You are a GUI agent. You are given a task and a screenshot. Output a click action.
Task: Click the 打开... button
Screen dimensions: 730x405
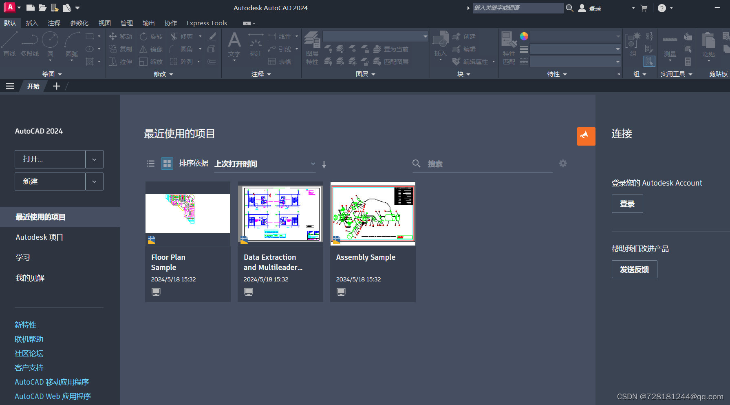(x=50, y=159)
